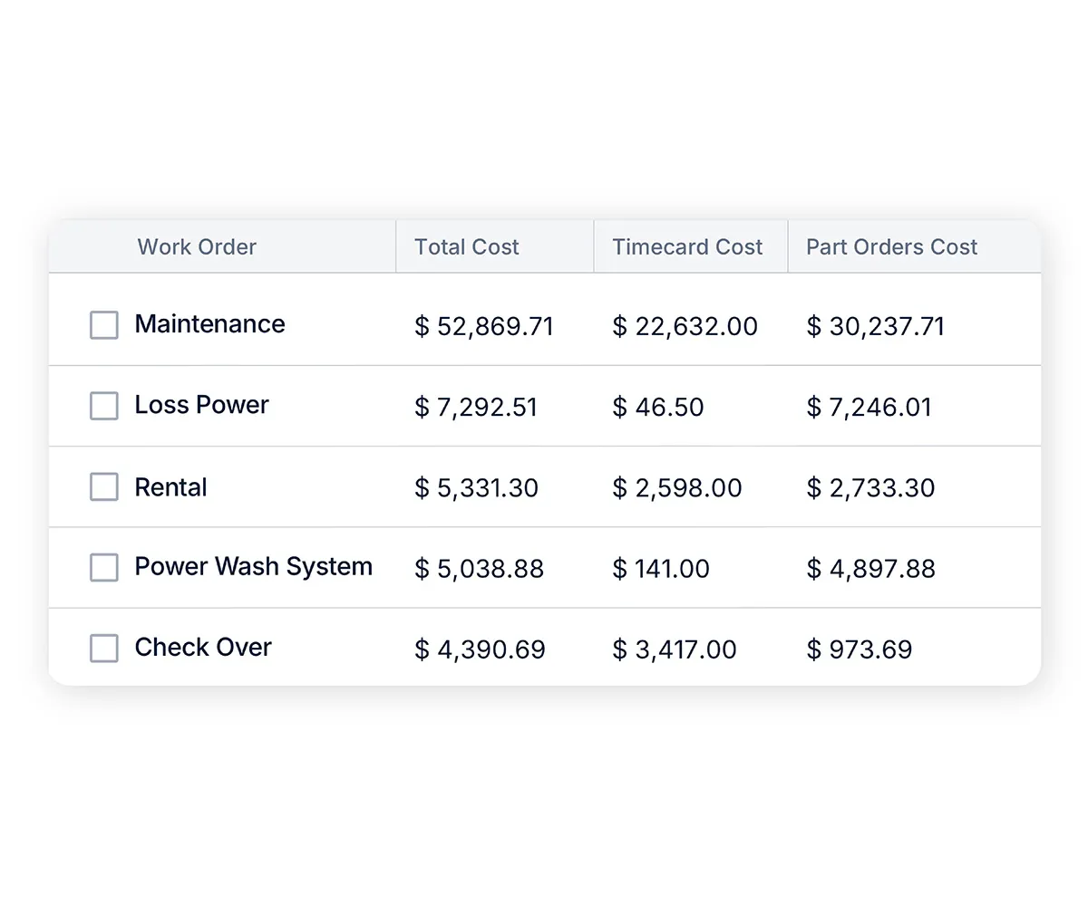The image size is (1088, 904).
Task: Sort by the Work Order column
Action: tap(197, 246)
